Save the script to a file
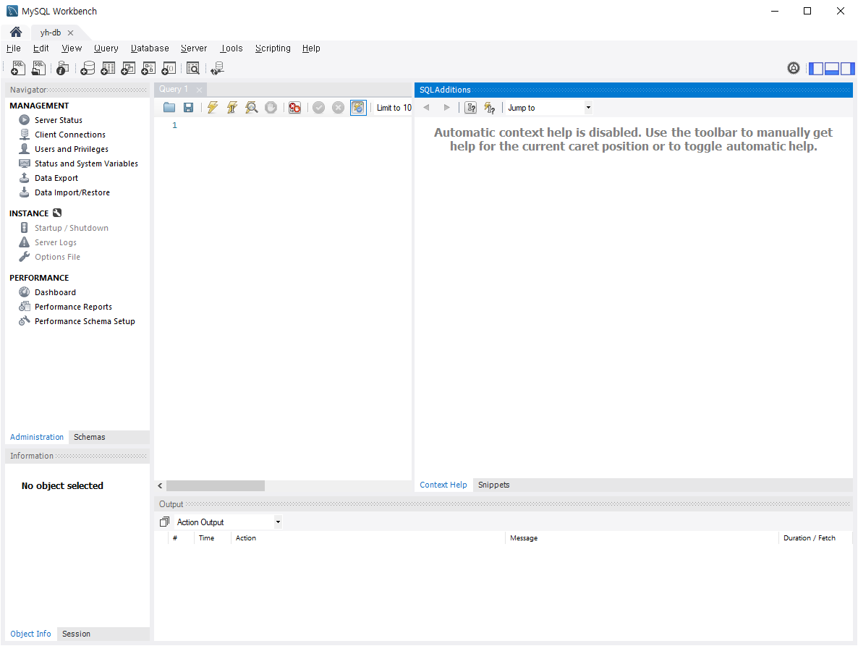 click(x=188, y=108)
